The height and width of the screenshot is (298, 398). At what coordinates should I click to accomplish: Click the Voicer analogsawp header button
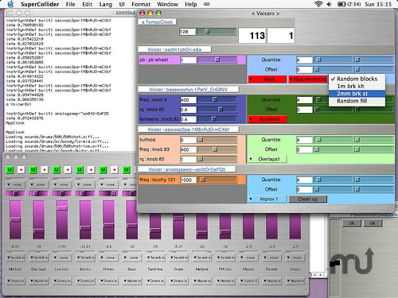click(187, 169)
